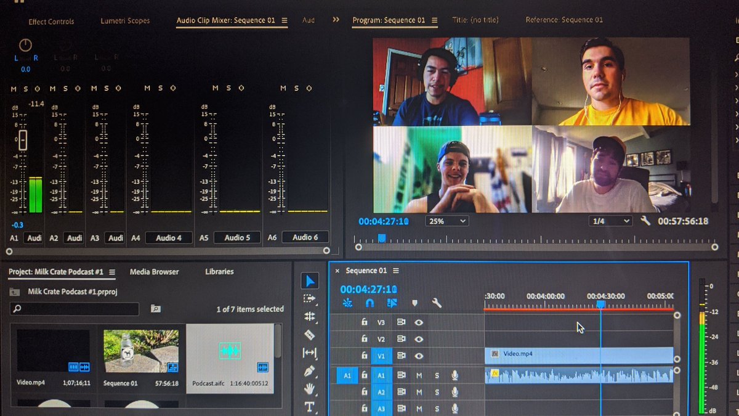Activate the Slip tool
Image resolution: width=739 pixels, height=416 pixels.
309,353
